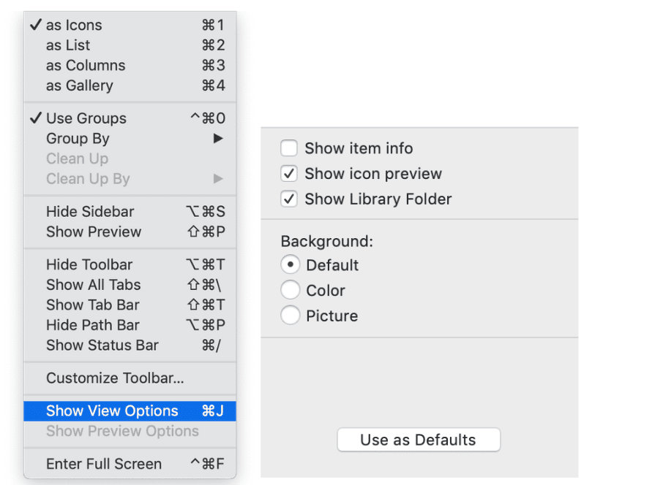Image resolution: width=663 pixels, height=485 pixels.
Task: Uncheck 'Show icon preview' checkbox
Action: coord(289,174)
